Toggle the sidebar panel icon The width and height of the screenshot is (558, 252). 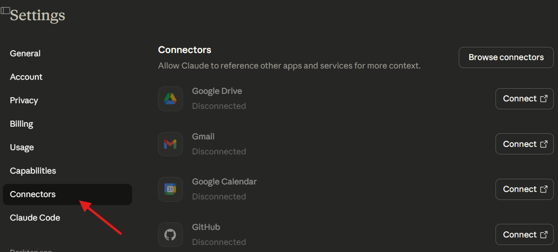pyautogui.click(x=5, y=10)
